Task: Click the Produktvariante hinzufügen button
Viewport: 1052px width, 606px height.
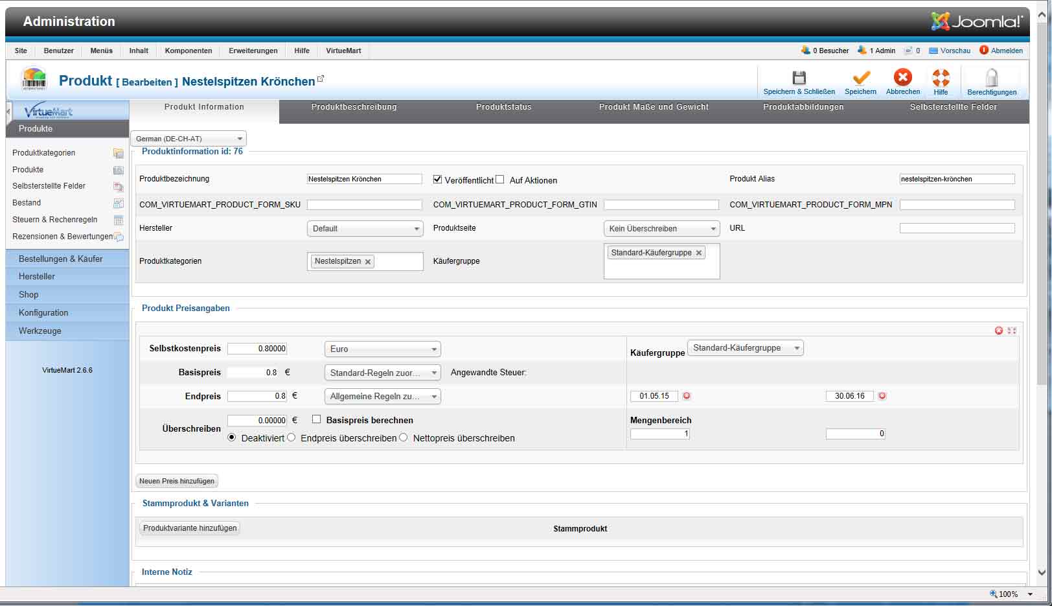Action: (190, 528)
